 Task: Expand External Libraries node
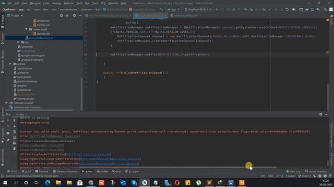coord(6,103)
